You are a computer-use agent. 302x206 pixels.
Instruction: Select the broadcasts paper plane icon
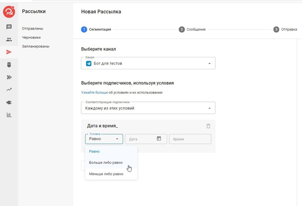9,52
